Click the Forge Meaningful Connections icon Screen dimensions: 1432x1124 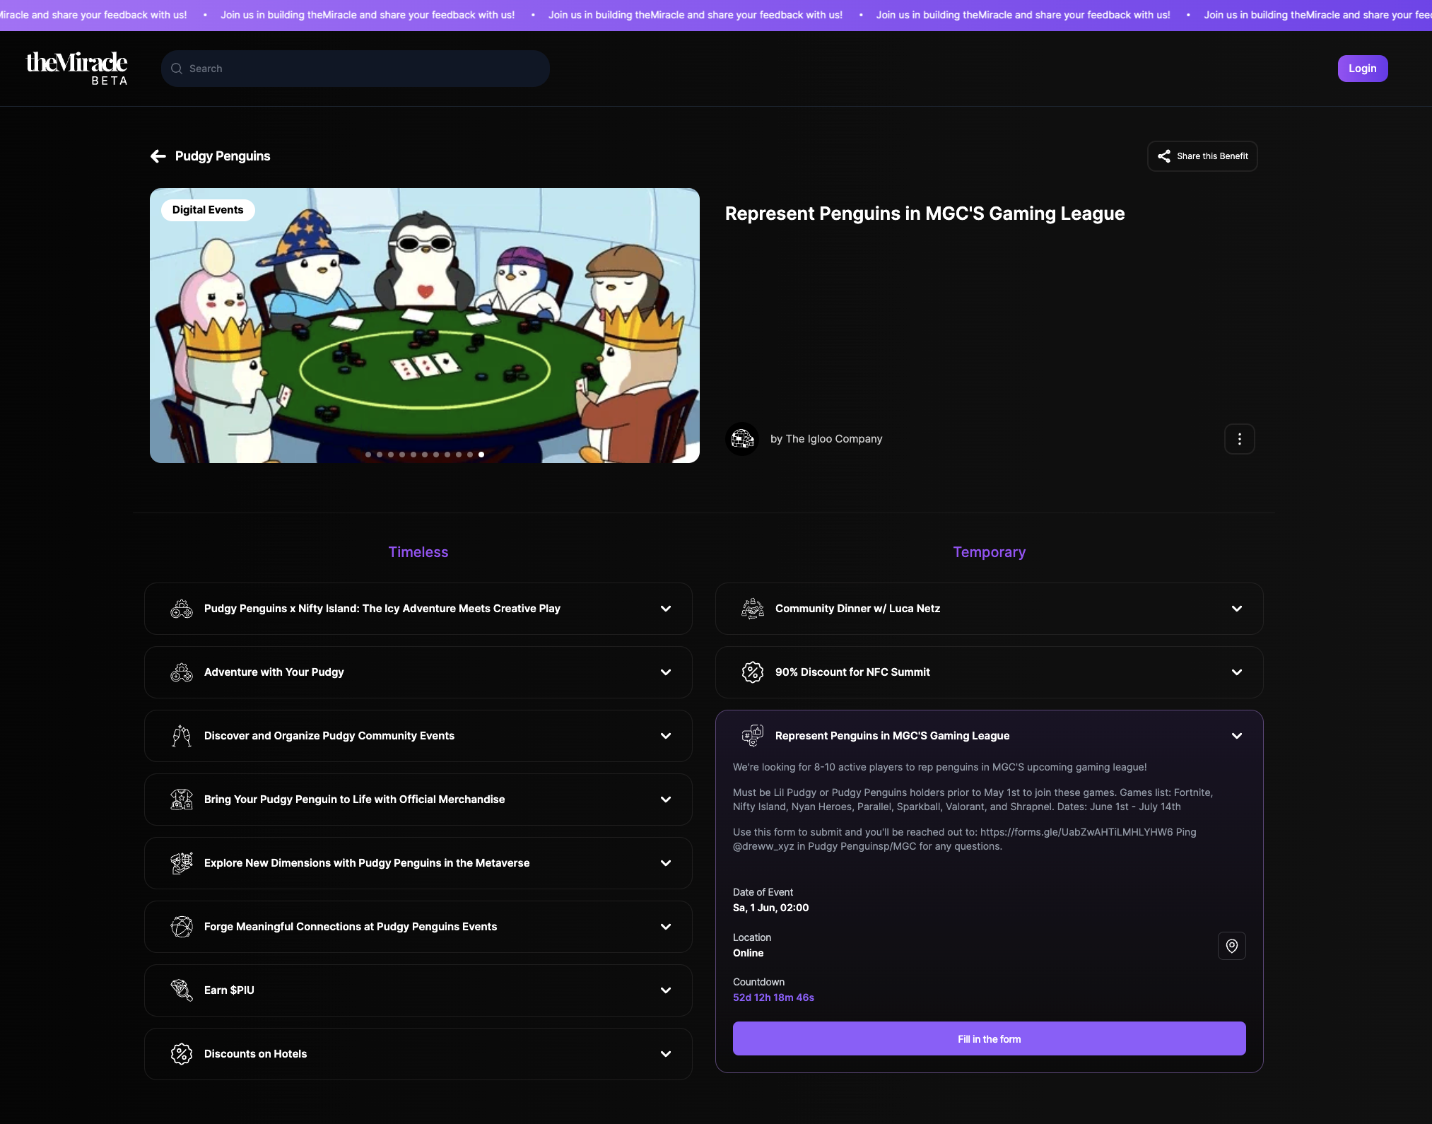[x=182, y=927]
